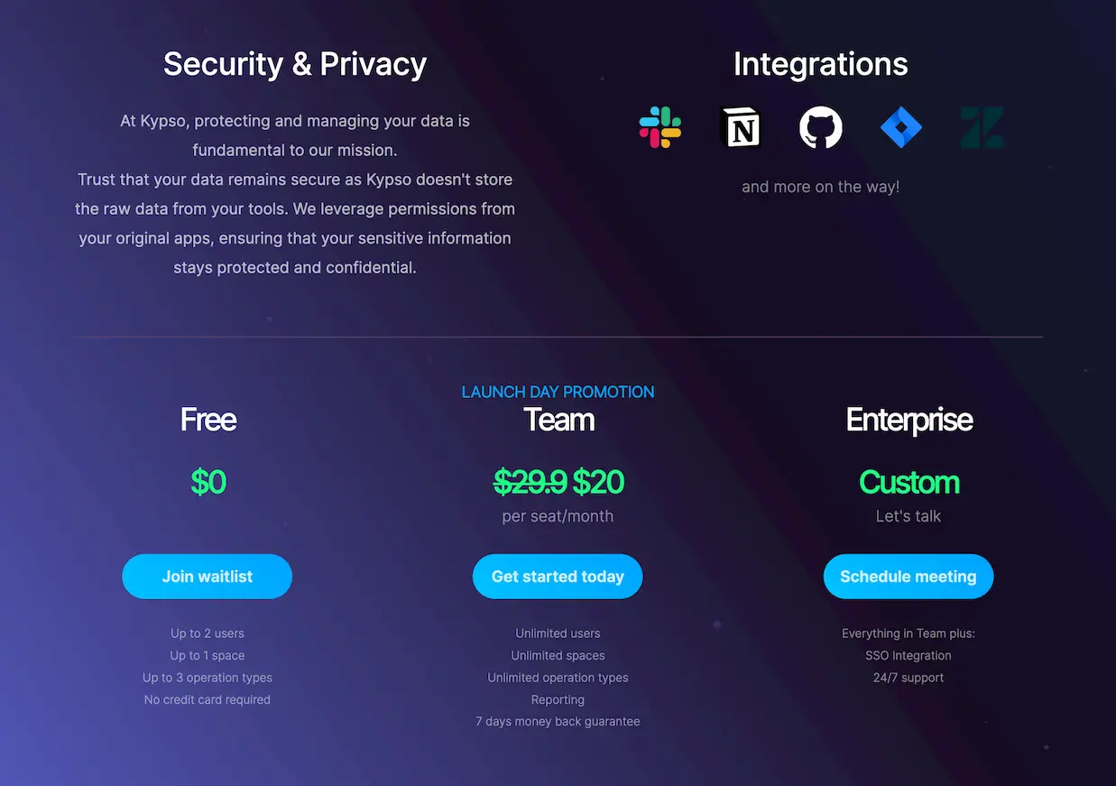
Task: Click the Jira integration icon
Action: coord(900,127)
